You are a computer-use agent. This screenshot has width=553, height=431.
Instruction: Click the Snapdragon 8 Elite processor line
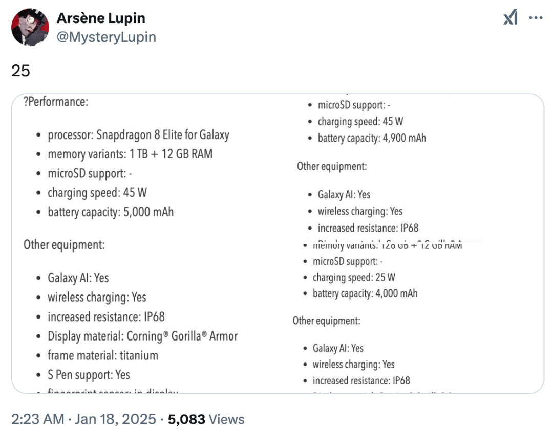138,135
